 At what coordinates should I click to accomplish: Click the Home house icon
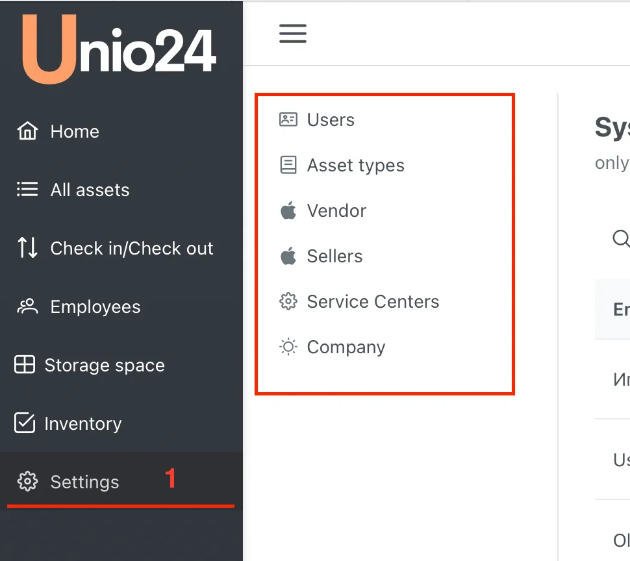click(x=27, y=131)
